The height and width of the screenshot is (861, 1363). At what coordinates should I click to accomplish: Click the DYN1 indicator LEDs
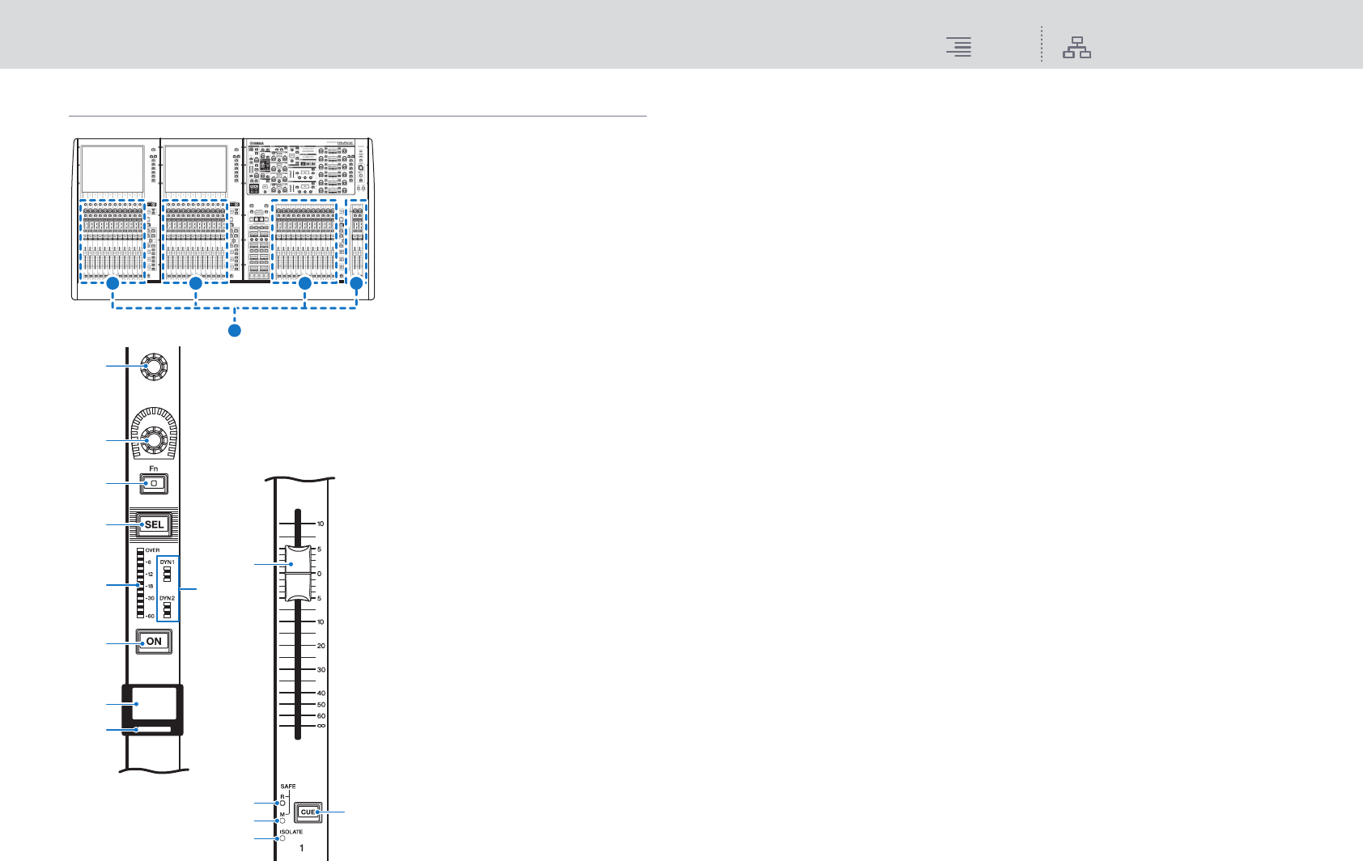point(167,574)
